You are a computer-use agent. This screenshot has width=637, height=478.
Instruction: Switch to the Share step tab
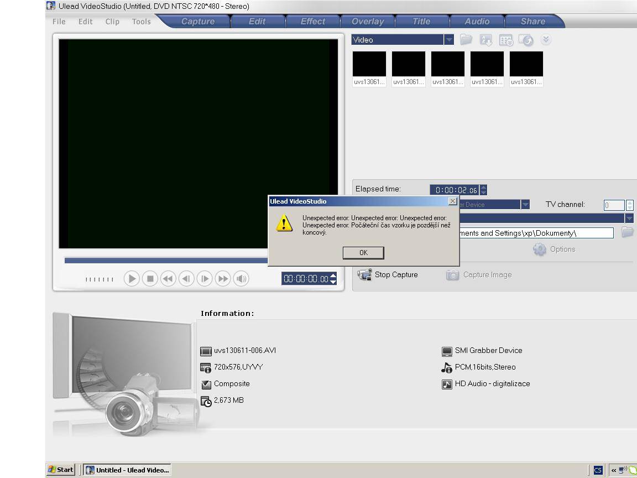(532, 22)
